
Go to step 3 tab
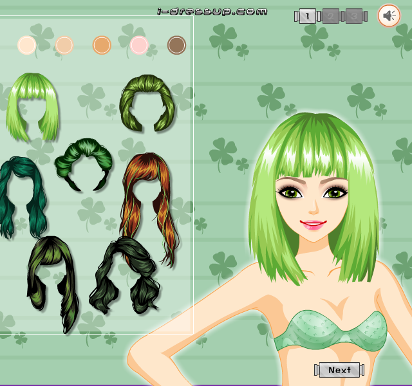(x=354, y=16)
